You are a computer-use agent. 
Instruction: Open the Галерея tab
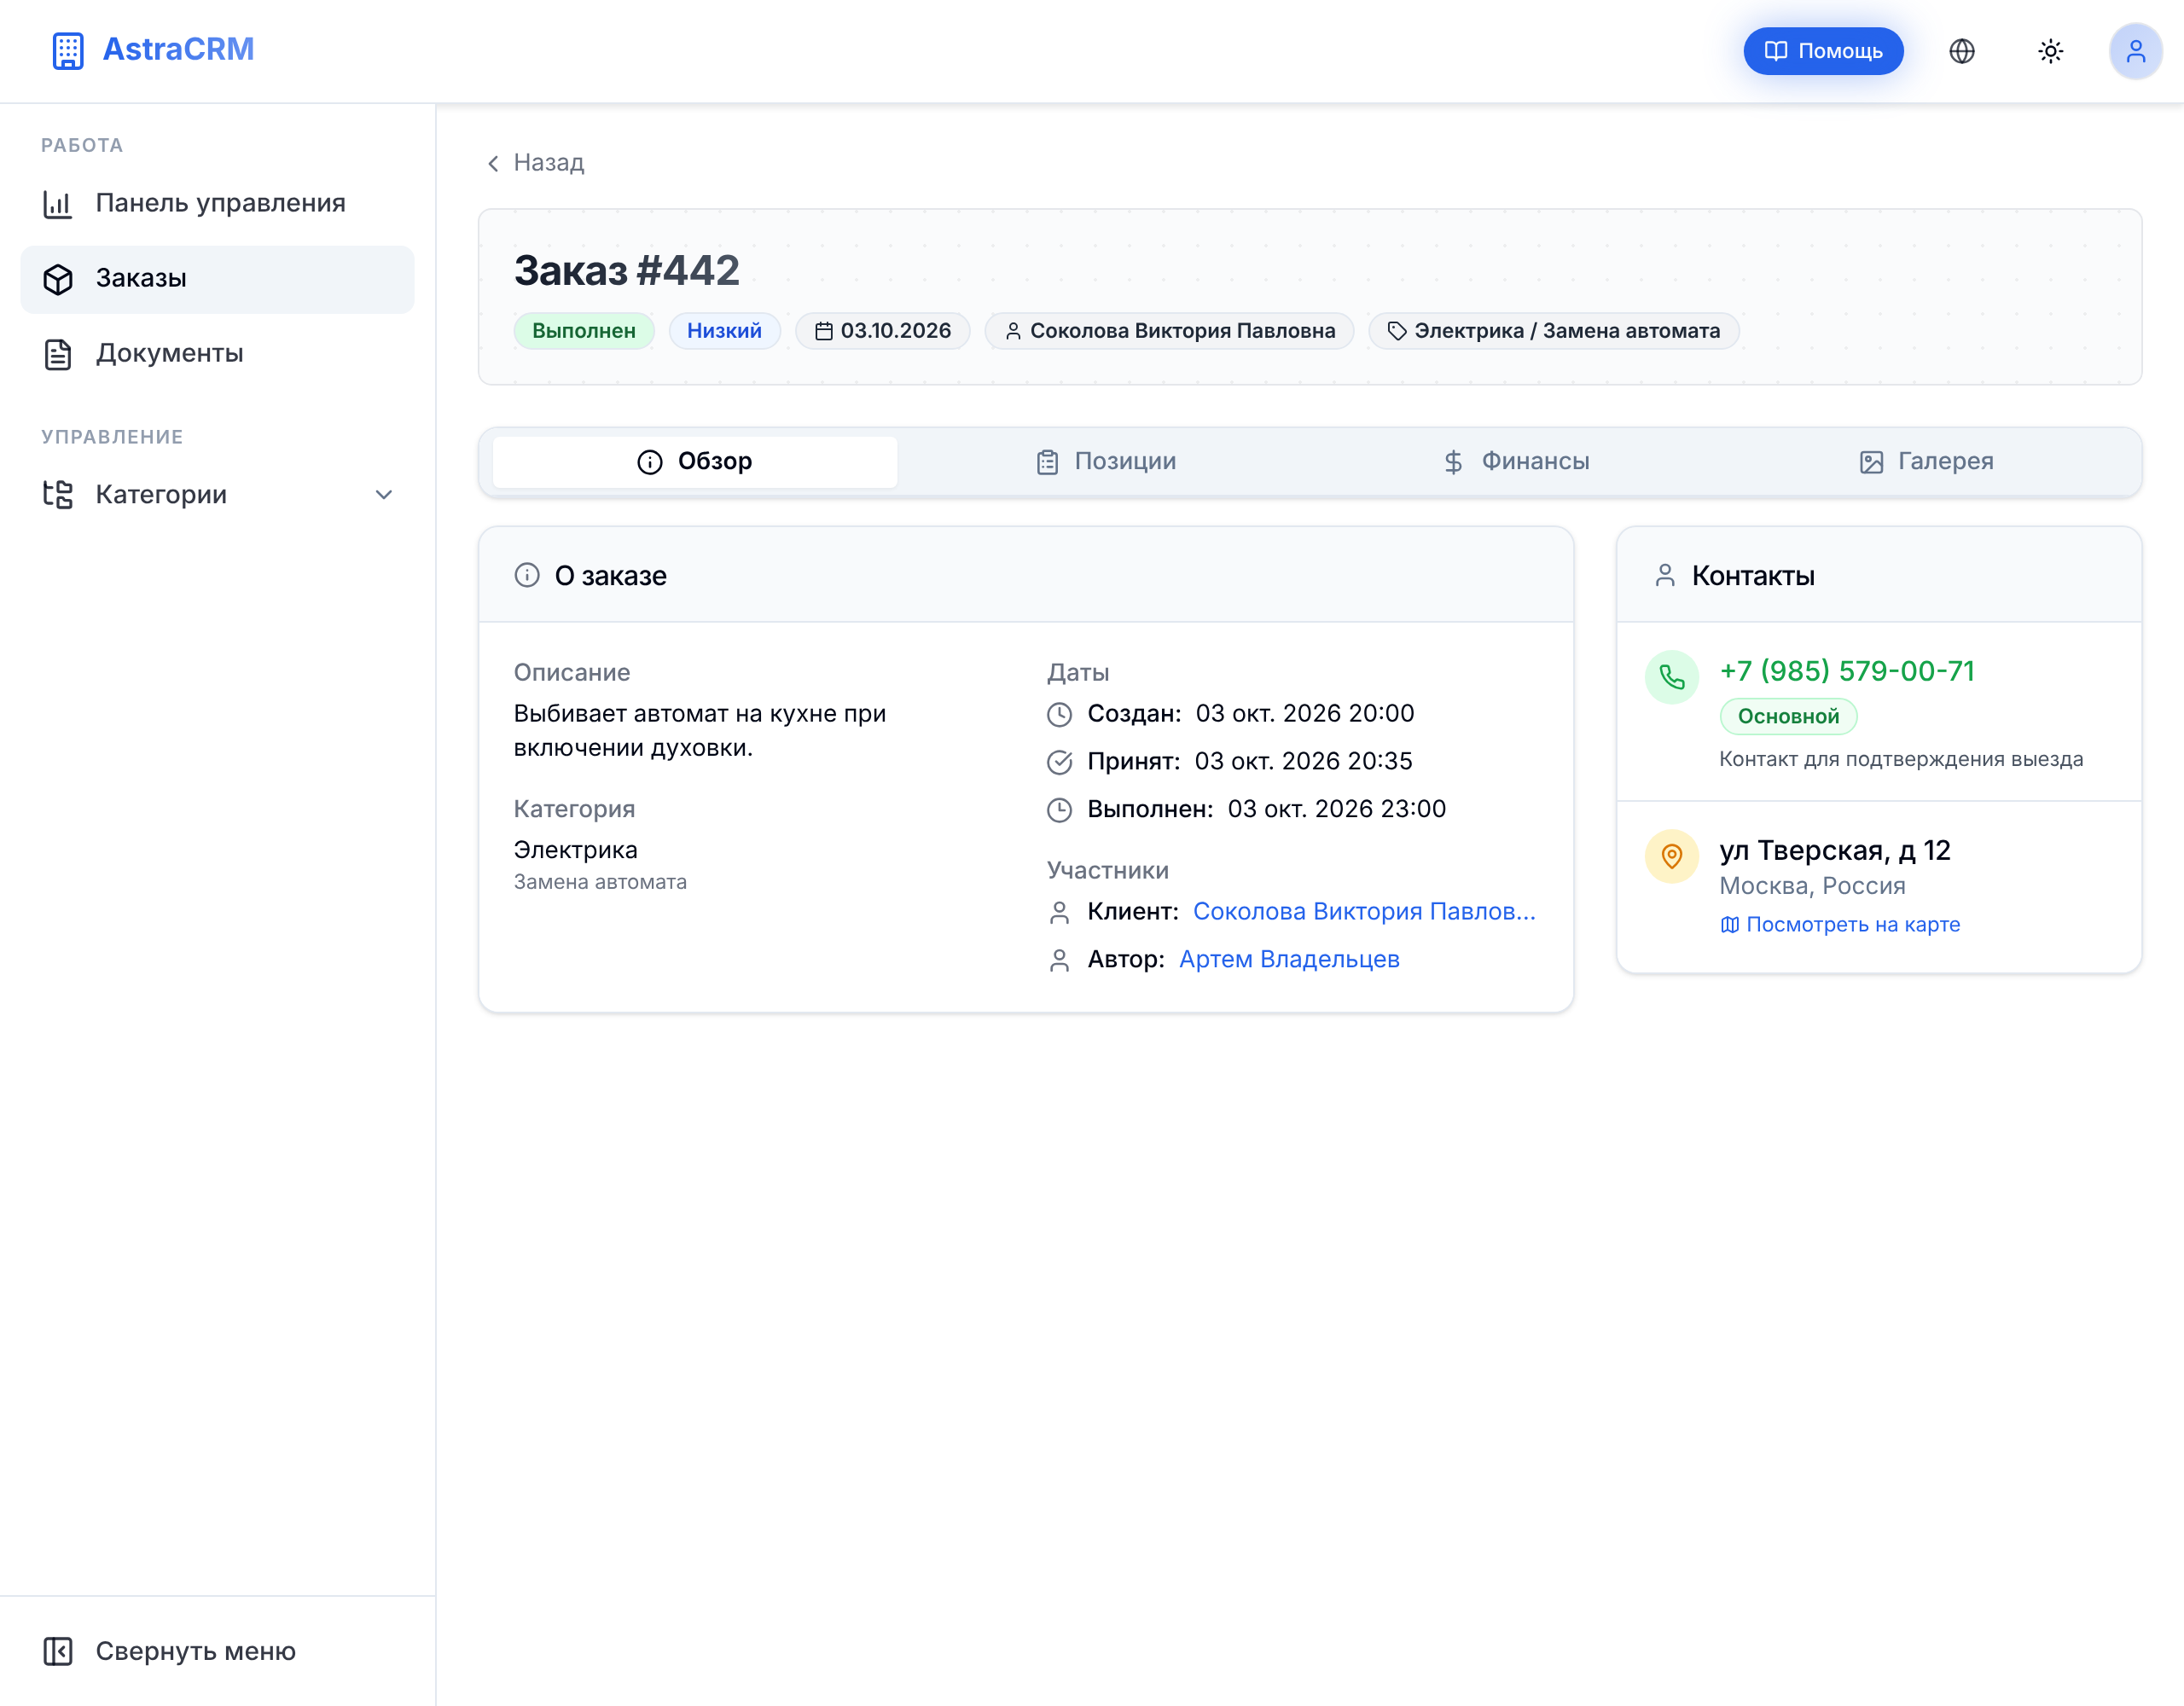(1925, 462)
